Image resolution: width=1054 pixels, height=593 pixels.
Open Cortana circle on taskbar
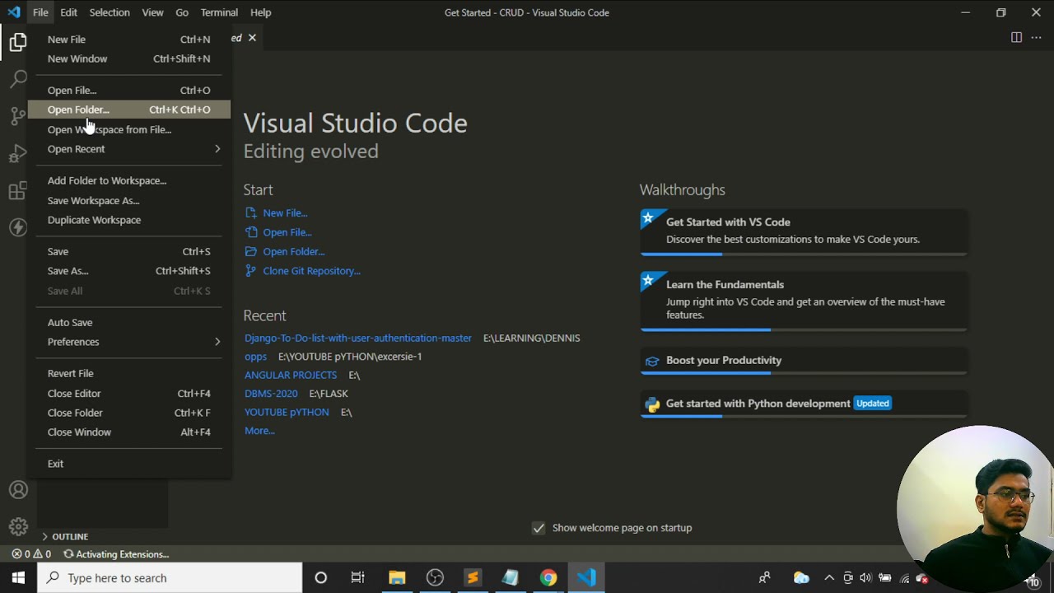[321, 578]
